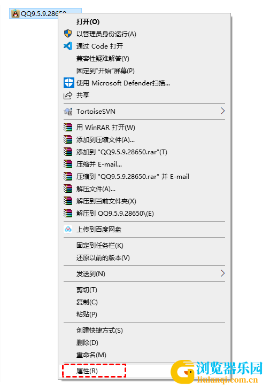Click the Baidu Netdisk upload icon
The image size is (270, 385).
click(x=68, y=229)
